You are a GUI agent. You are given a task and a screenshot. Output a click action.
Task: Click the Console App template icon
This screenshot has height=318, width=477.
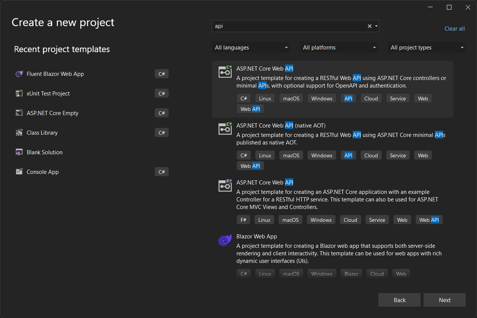(x=19, y=172)
